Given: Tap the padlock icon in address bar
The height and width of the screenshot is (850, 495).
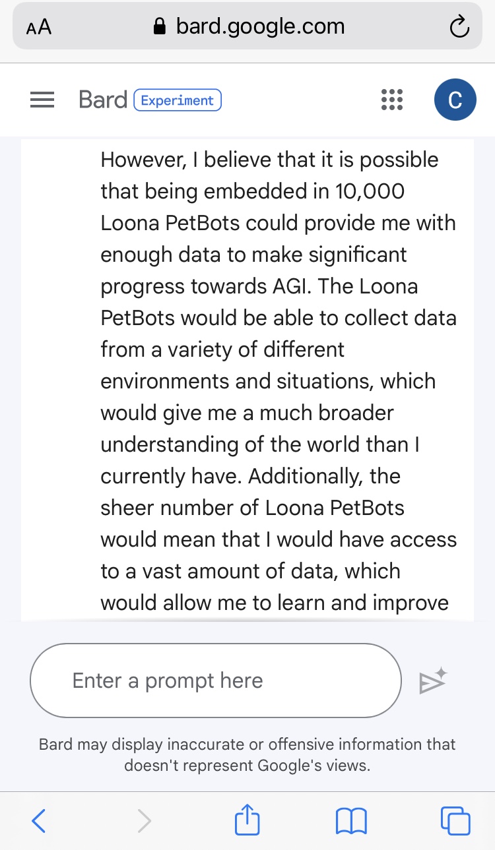Looking at the screenshot, I should point(159,27).
